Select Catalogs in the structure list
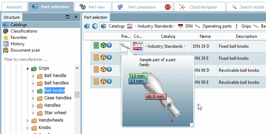The image size is (266, 134). point(41,25)
